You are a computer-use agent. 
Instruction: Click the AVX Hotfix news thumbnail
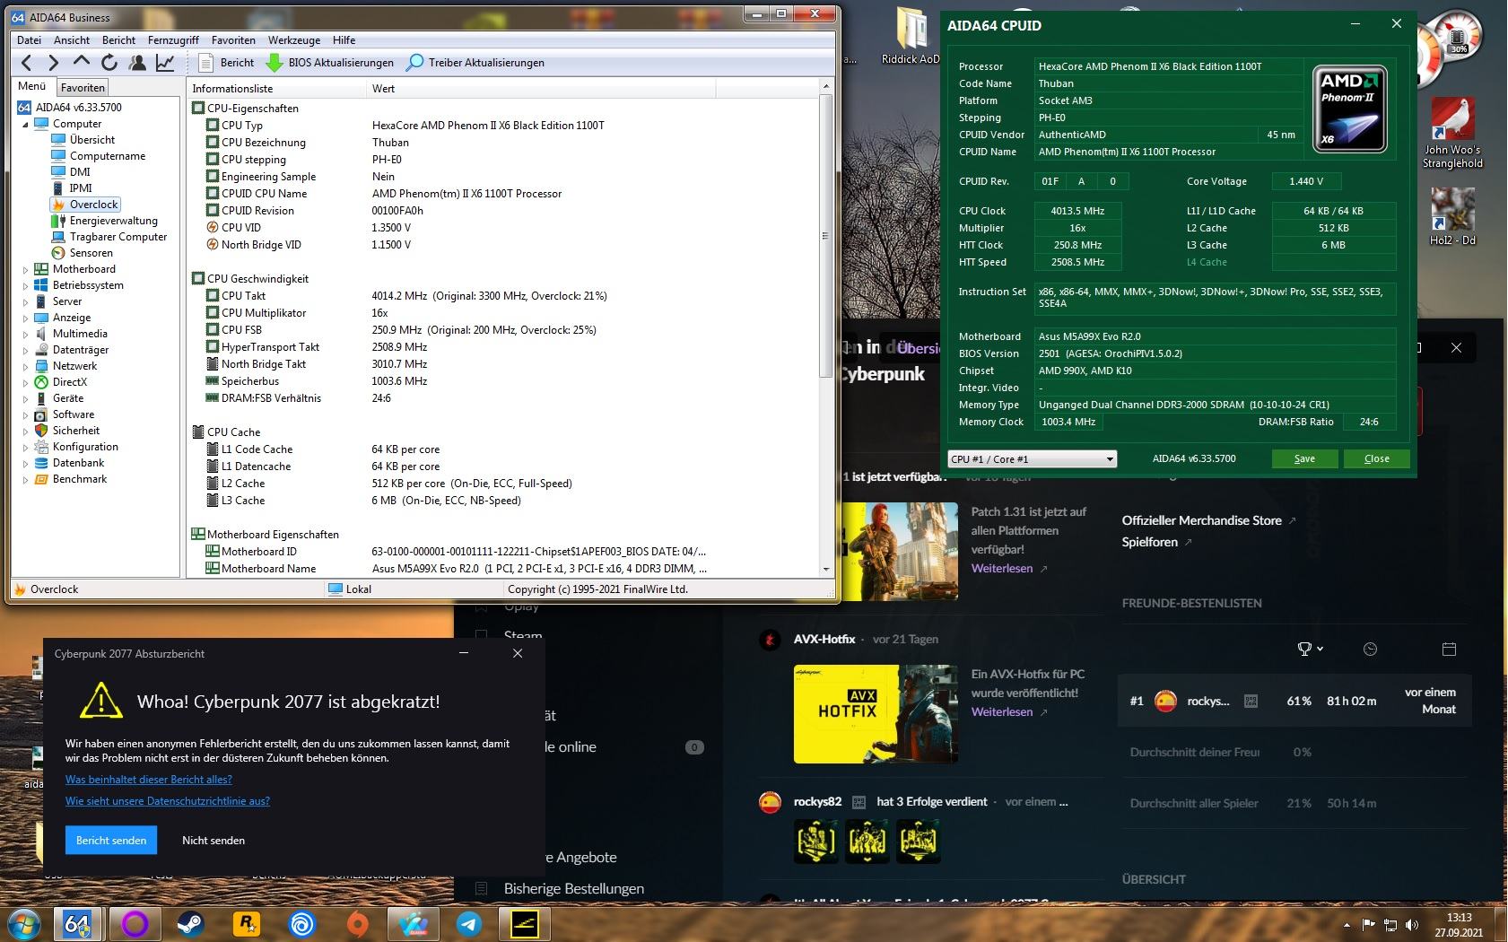[x=876, y=713]
